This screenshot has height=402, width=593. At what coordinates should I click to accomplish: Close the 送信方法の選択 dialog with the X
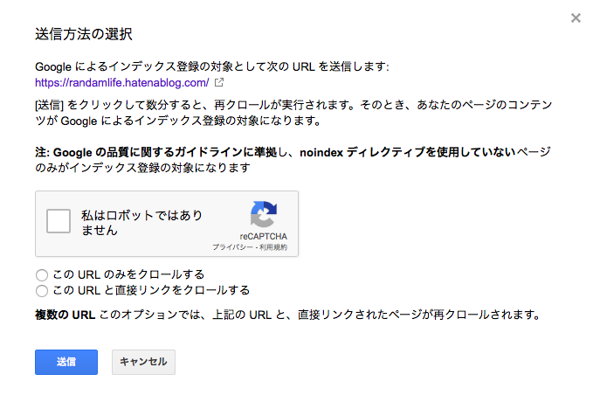click(x=576, y=17)
